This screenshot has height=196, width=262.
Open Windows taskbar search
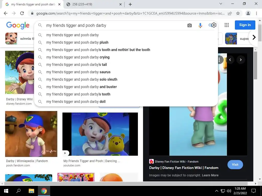[x=18, y=191]
